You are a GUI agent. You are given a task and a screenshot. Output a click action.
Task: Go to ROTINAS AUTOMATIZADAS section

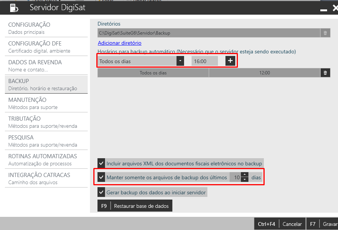point(46,159)
